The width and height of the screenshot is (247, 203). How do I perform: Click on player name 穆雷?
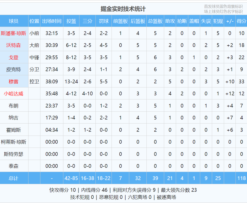coord(13,82)
